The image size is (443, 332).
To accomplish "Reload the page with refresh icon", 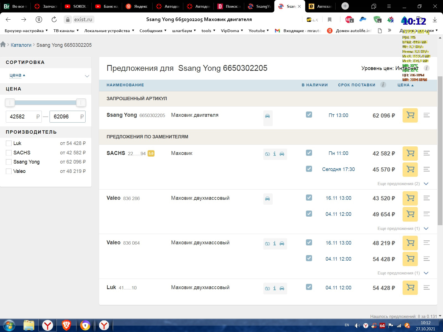I will point(54,19).
